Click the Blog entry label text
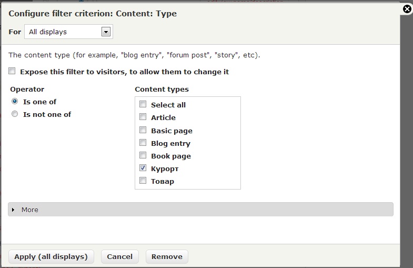This screenshot has width=413, height=268. pos(170,144)
